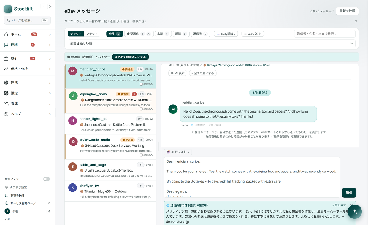The width and height of the screenshot is (368, 225).
Task: Click quietwoods_audio avatar in buyer list
Action: [x=73, y=142]
